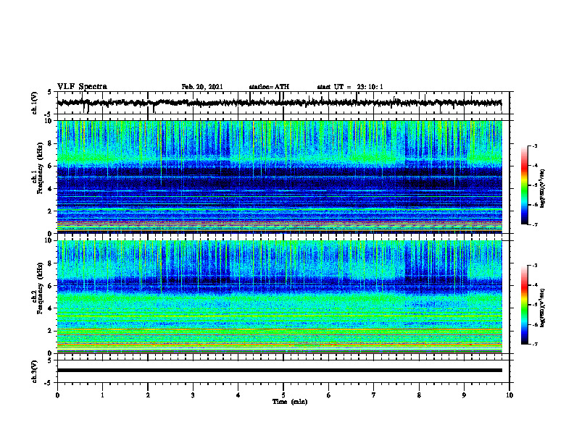Click the '-3' label on the ch.1 colorbar
Image resolution: width=574 pixels, height=443 pixels.
click(x=535, y=145)
